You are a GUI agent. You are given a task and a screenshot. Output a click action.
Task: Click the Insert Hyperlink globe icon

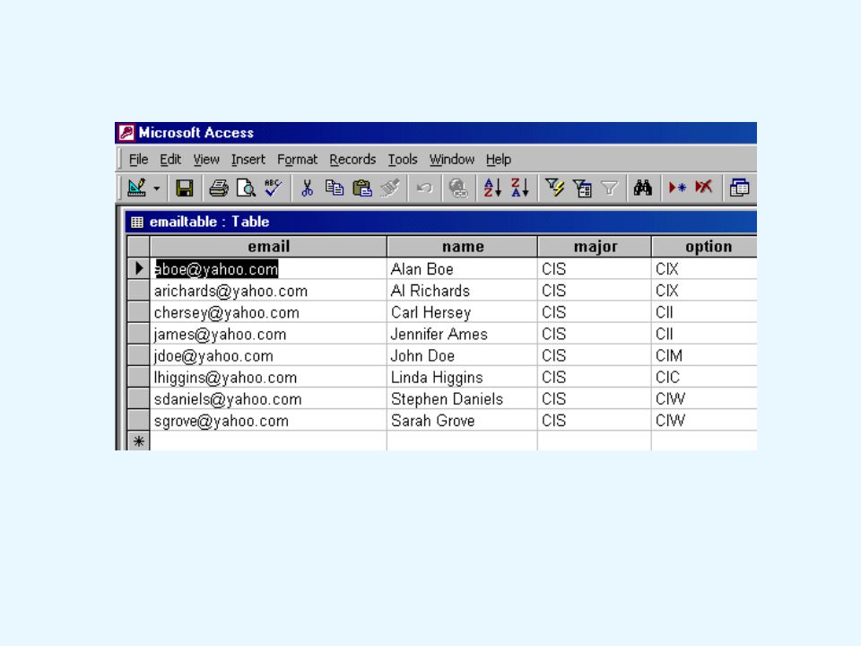click(x=458, y=188)
